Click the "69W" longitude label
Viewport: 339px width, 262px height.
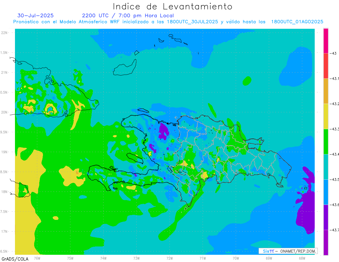tap(269, 258)
